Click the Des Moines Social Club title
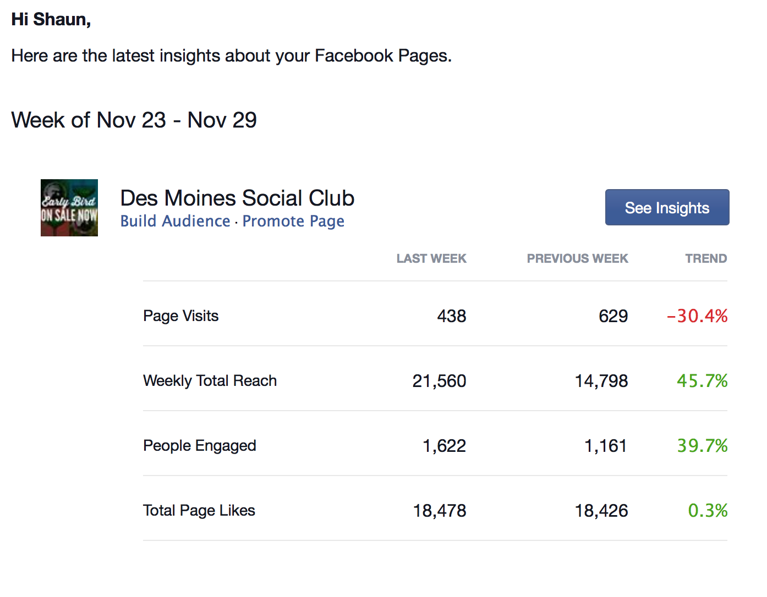 [x=237, y=198]
